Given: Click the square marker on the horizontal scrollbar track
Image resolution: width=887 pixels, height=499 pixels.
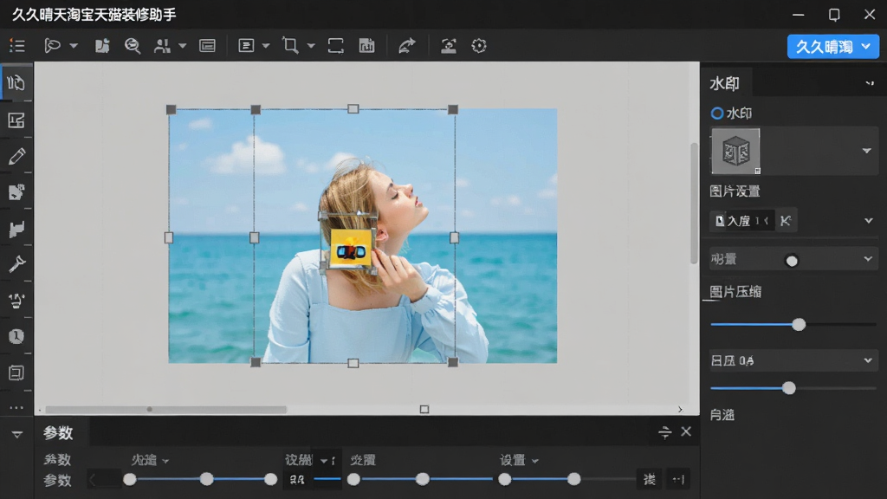Looking at the screenshot, I should [x=424, y=409].
